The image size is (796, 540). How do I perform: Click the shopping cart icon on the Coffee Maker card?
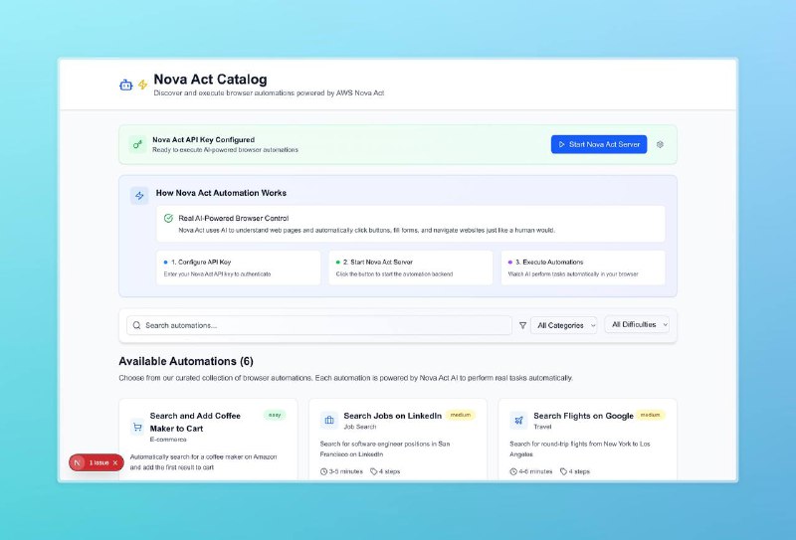click(x=137, y=427)
